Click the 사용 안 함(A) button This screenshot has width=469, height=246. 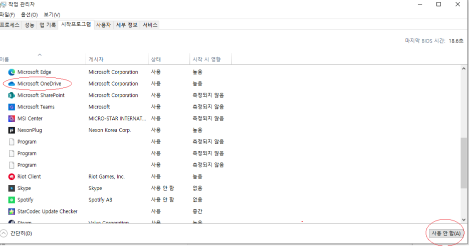(x=446, y=233)
